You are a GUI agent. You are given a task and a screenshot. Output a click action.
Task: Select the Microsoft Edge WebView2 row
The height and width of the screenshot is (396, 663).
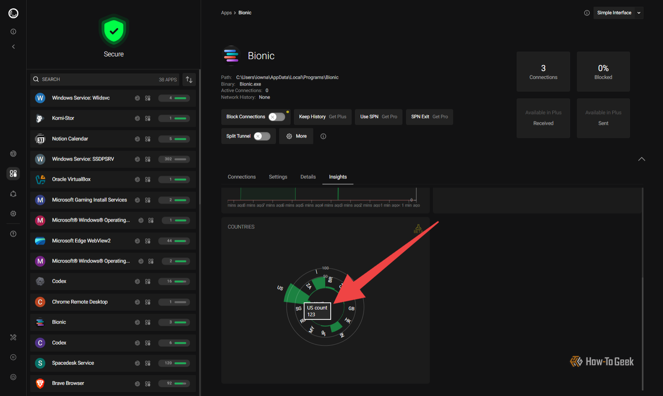click(x=113, y=241)
